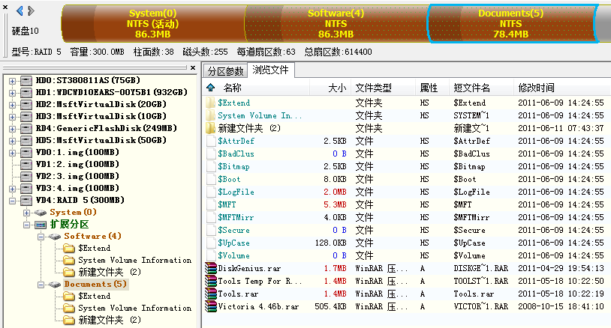Screen dimensions: 611x328
Task: Select 新建文件夹 (2) folder icon in file list
Action: (x=210, y=128)
